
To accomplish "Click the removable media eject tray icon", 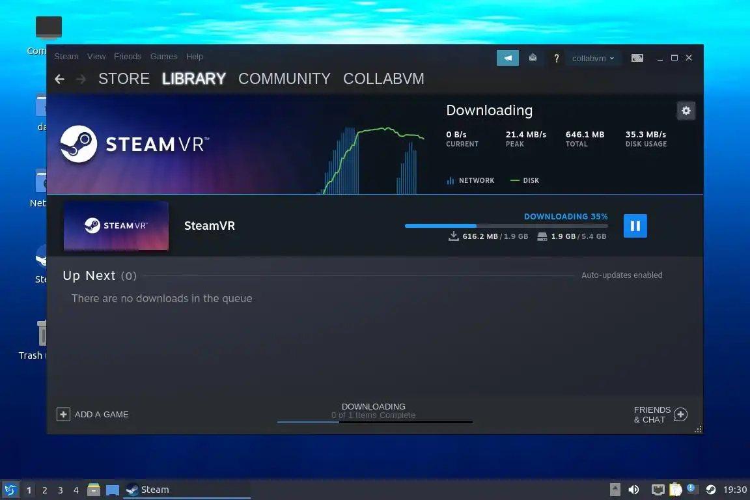I will click(x=615, y=490).
